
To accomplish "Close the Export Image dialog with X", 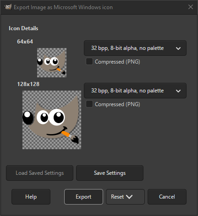I will tap(191, 7).
